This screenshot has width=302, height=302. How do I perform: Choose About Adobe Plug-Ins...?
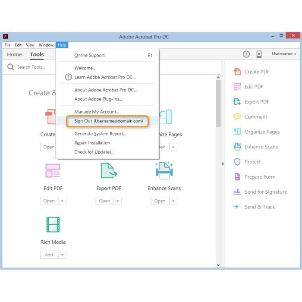[x=107, y=99]
